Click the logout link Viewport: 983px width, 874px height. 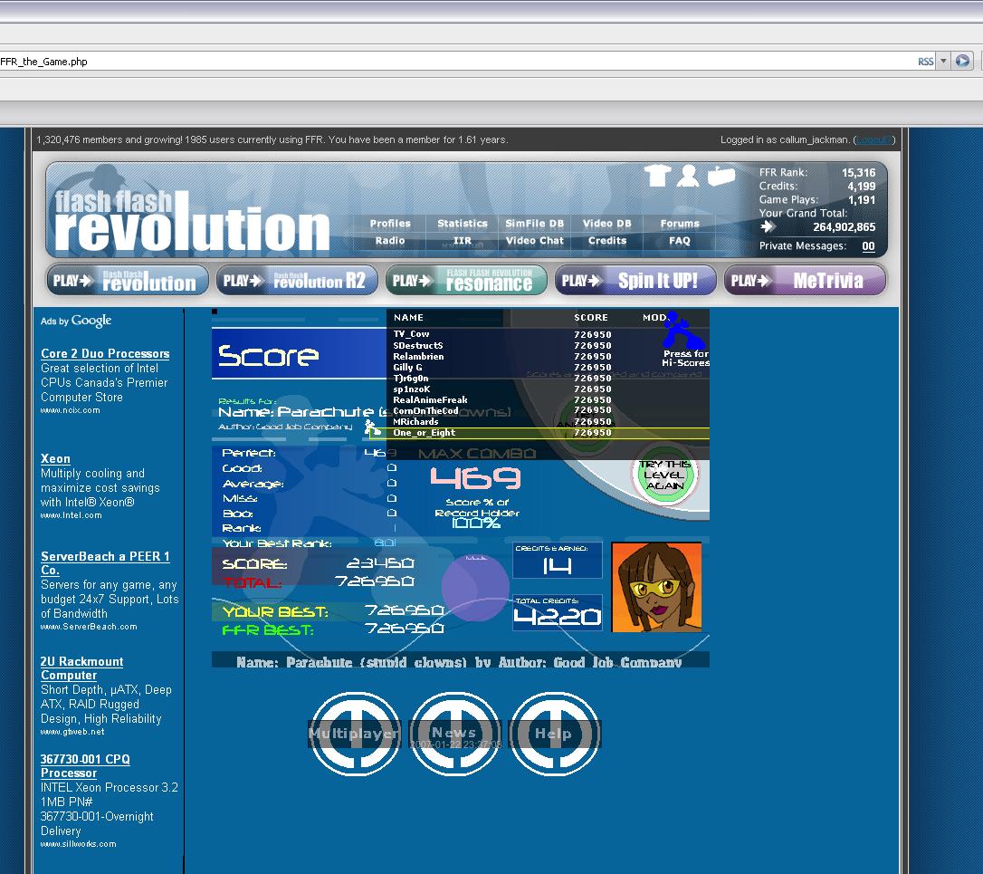coord(873,139)
